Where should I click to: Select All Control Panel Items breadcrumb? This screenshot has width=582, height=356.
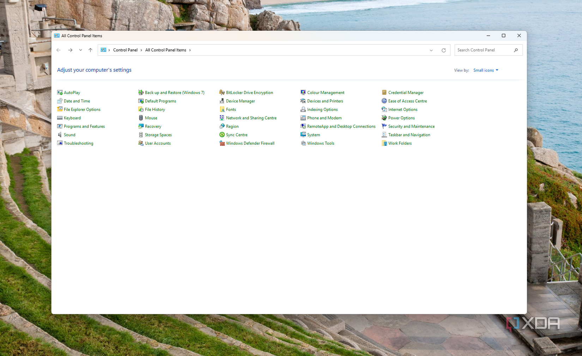(x=165, y=50)
